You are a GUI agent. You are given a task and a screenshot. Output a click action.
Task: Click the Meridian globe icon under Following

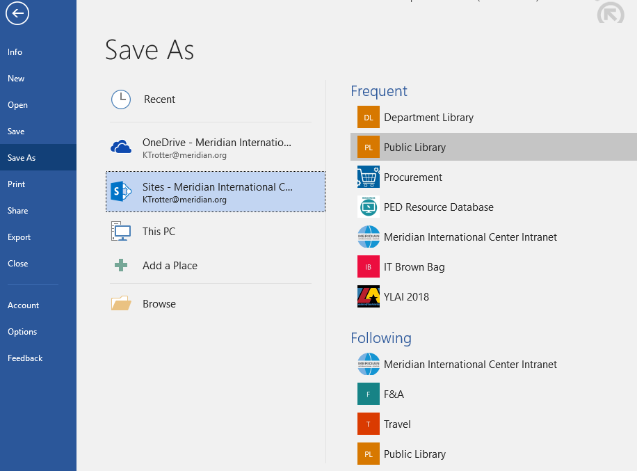[x=369, y=364]
